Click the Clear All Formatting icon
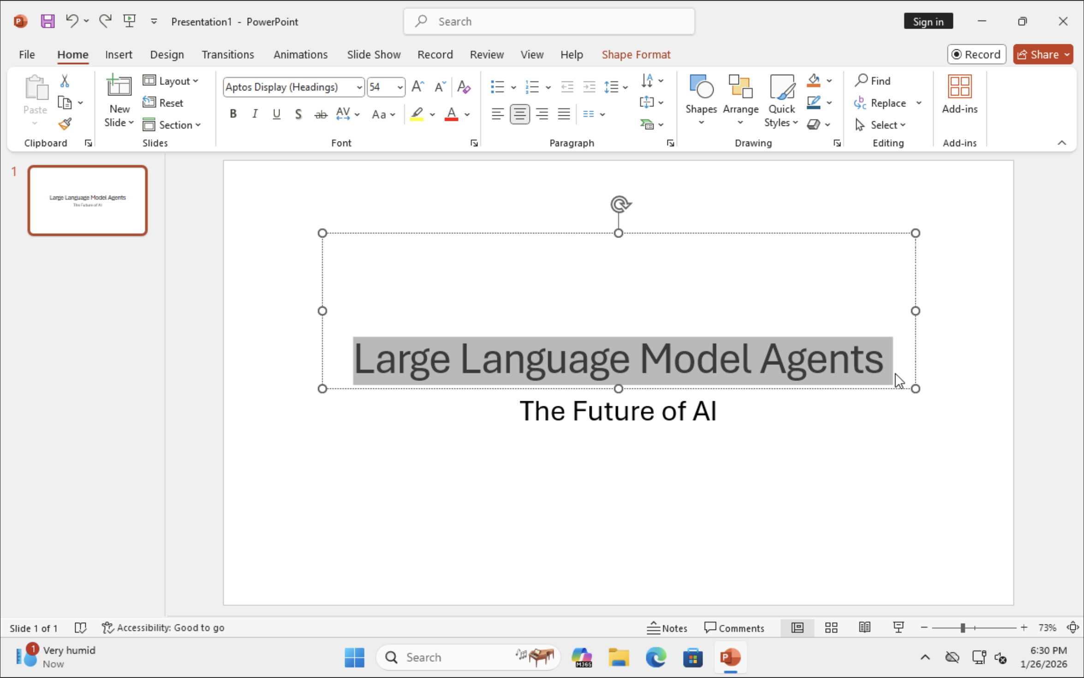The height and width of the screenshot is (678, 1084). point(464,87)
